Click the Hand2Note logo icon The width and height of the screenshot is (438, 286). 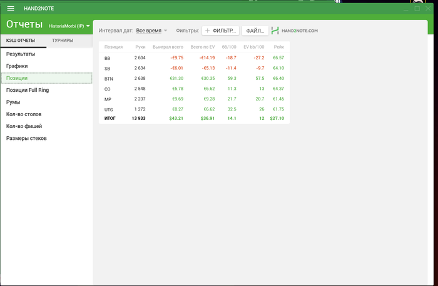click(275, 31)
